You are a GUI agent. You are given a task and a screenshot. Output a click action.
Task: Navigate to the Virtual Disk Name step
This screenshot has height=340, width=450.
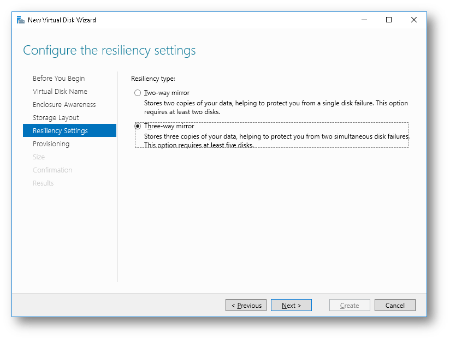click(x=60, y=91)
